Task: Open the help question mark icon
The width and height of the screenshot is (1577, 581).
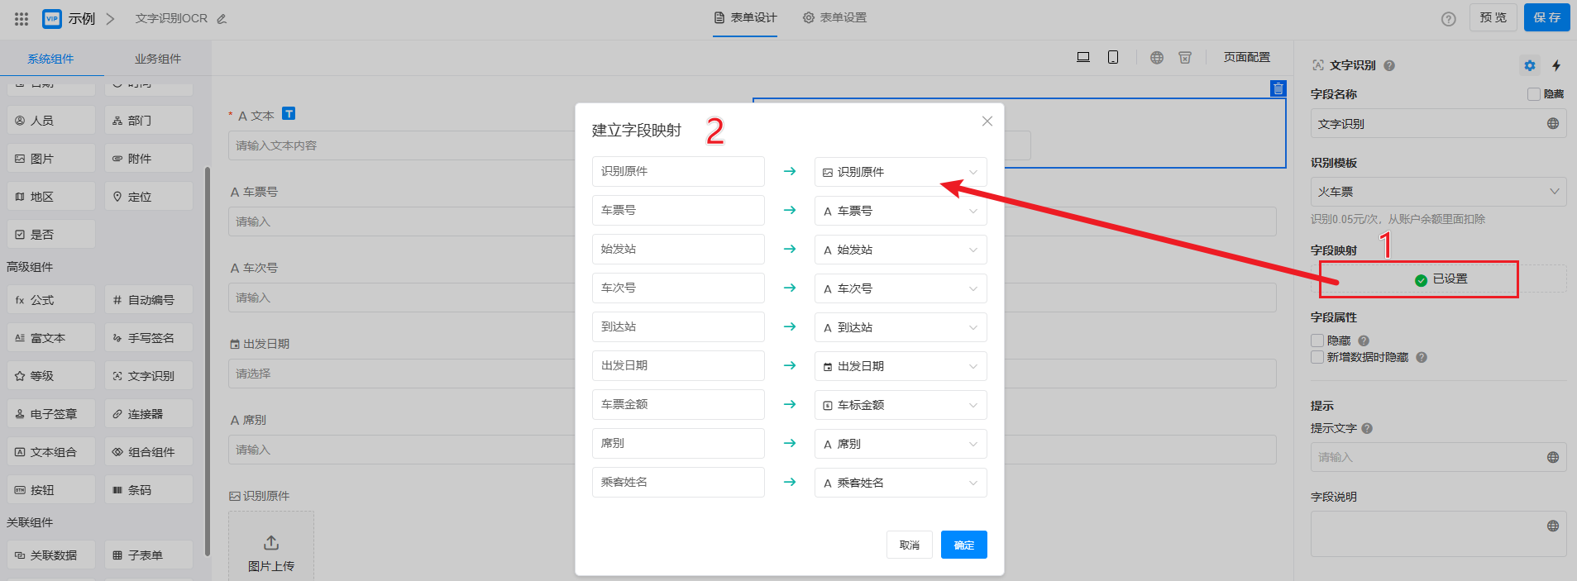Action: click(1448, 19)
